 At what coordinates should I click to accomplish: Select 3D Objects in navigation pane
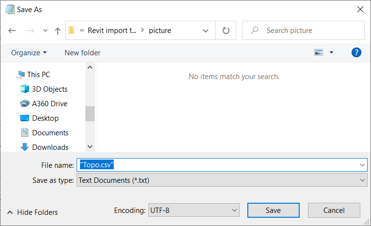(49, 89)
